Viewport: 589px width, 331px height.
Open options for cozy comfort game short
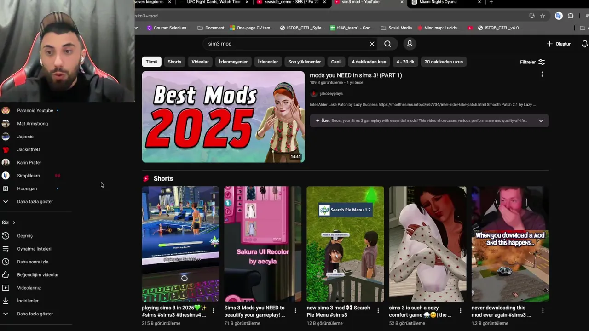[461, 310]
